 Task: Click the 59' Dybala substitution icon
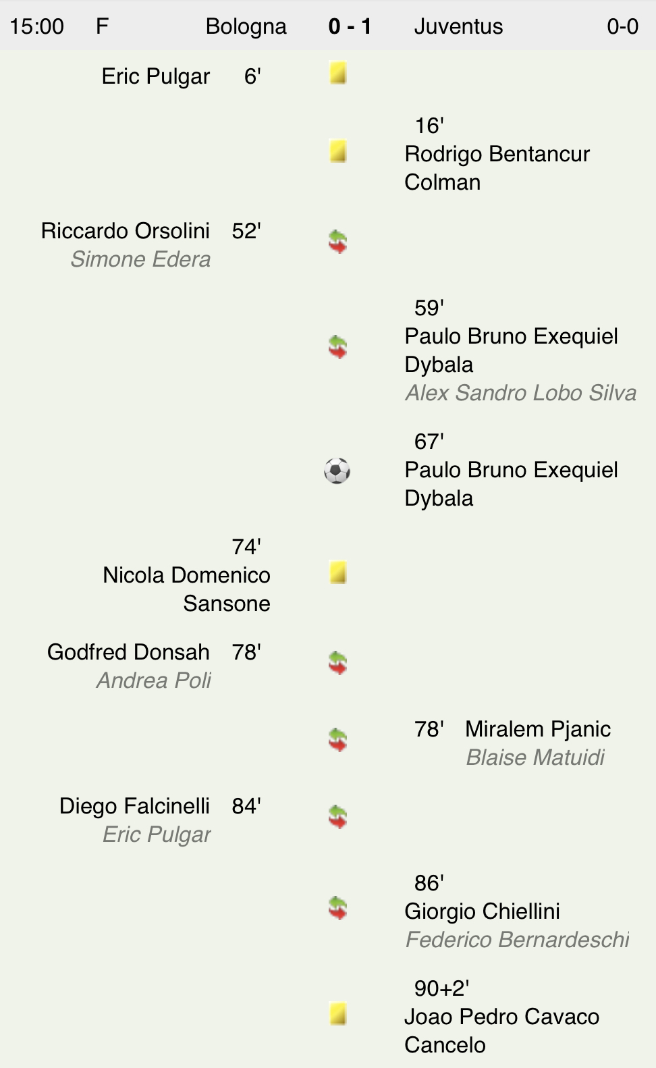point(337,347)
